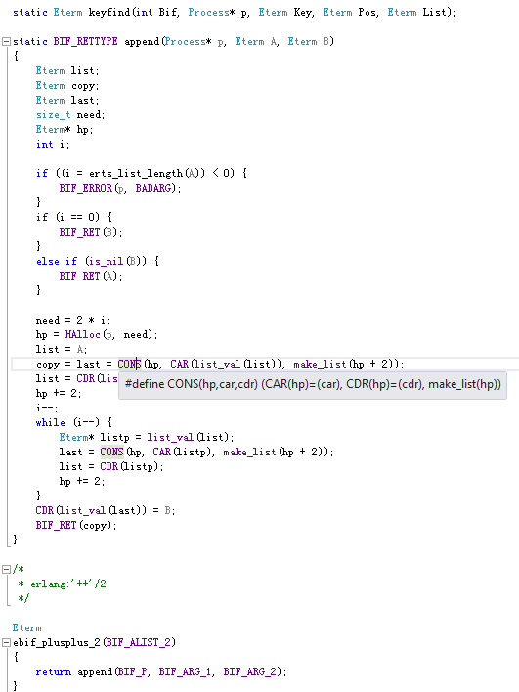Click the standalone 'i--;' statement
Viewport: 519px width, 692px height.
click(x=47, y=408)
